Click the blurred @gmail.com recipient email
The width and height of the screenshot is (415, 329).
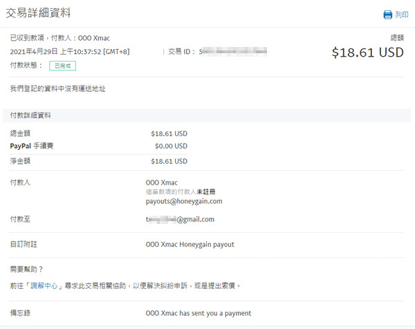[x=180, y=220]
